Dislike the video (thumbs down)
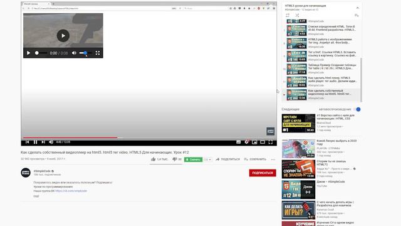Screen dimensions: 401x226 coord(177,159)
